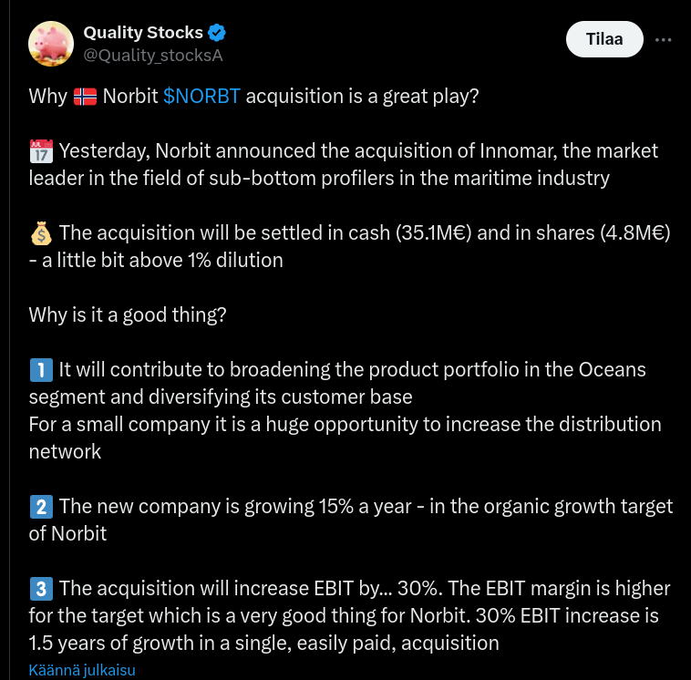Click the blue verified badge
Image resolution: width=691 pixels, height=680 pixels.
click(217, 33)
